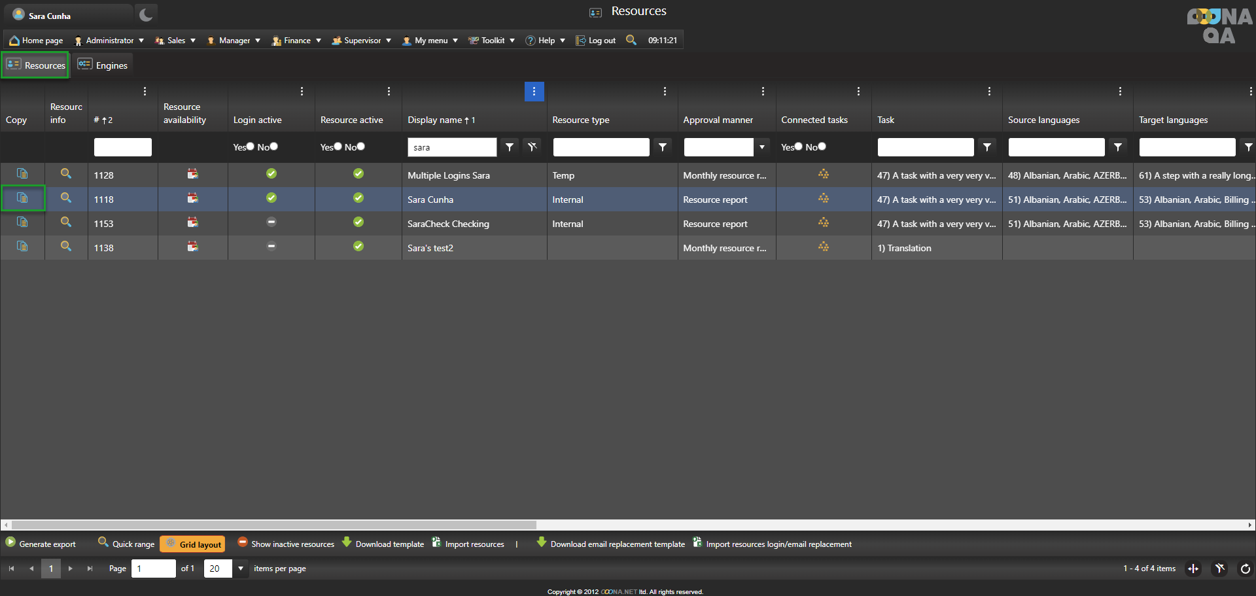The image size is (1256, 596).
Task: Switch to the Engines tab
Action: point(103,65)
